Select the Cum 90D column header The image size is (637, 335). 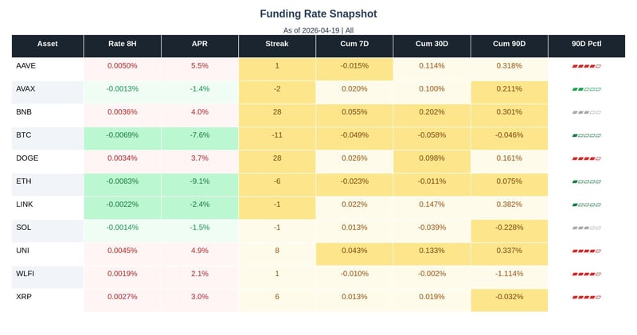[x=509, y=44]
